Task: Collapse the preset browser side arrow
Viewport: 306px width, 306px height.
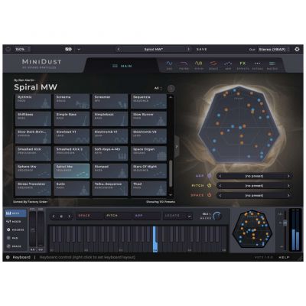Action: click(177, 146)
